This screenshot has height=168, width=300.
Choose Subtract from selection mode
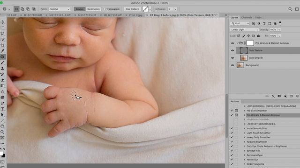(28, 9)
